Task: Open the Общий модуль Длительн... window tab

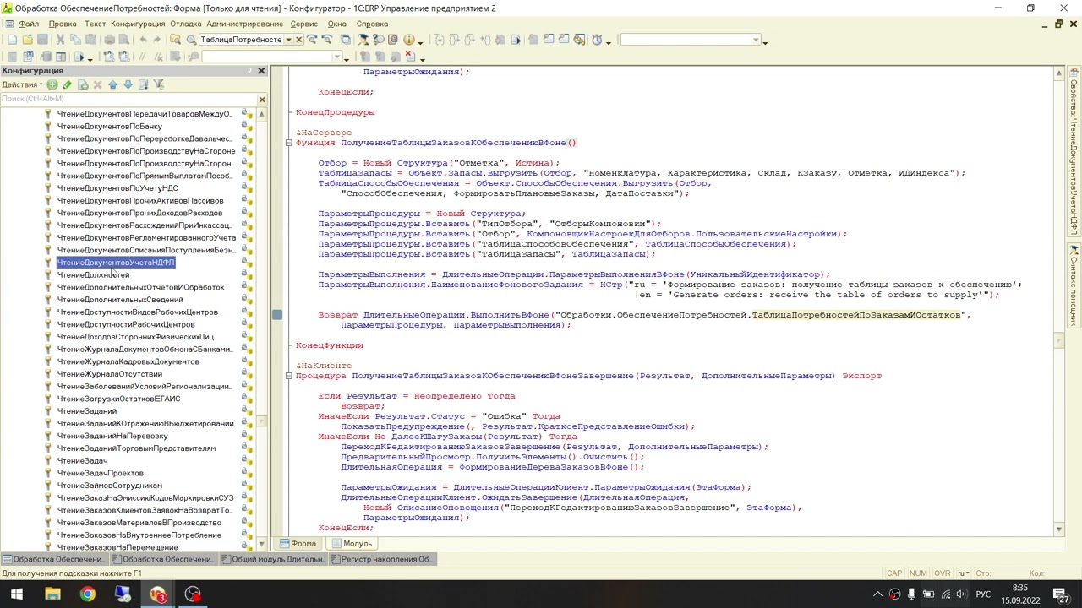Action: pos(273,559)
